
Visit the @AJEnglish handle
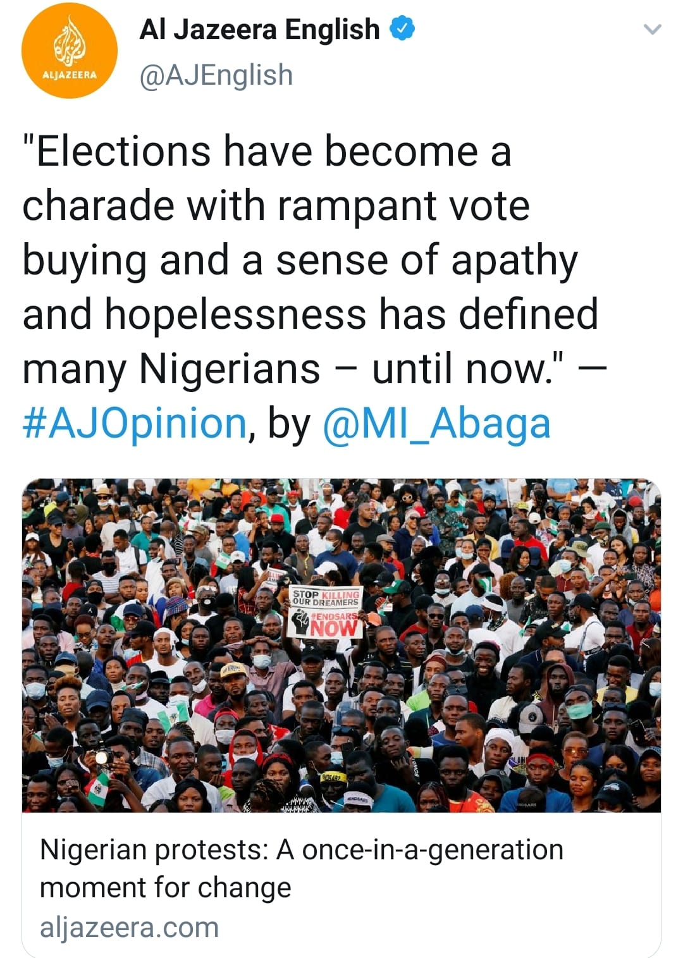[x=216, y=75]
